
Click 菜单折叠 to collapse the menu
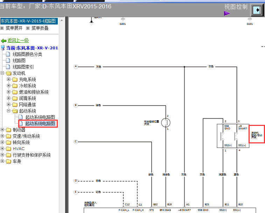[x=40, y=28]
